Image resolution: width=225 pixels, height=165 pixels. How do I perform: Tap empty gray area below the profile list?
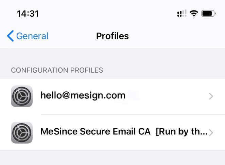112,158
